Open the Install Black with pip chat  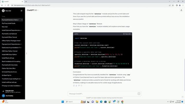tap(12, 58)
